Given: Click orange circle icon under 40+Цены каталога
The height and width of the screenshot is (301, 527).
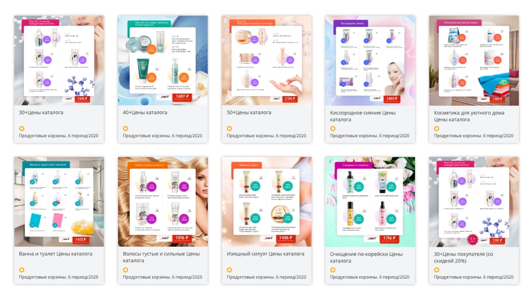Looking at the screenshot, I should click(x=125, y=128).
